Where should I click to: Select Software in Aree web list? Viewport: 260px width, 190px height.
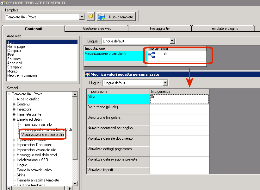(x=14, y=59)
